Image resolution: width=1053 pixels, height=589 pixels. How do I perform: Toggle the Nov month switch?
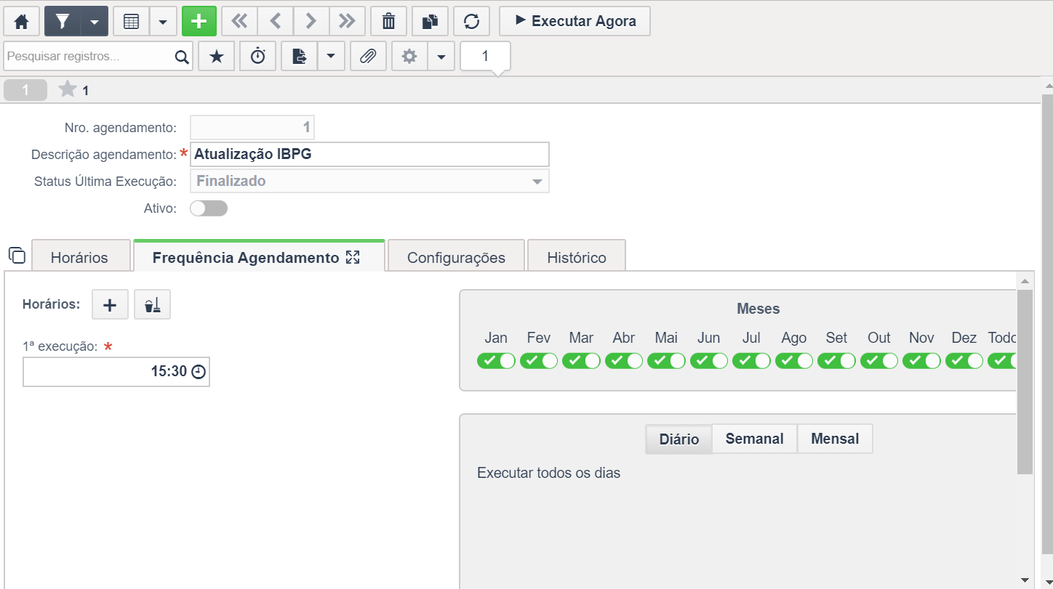921,360
